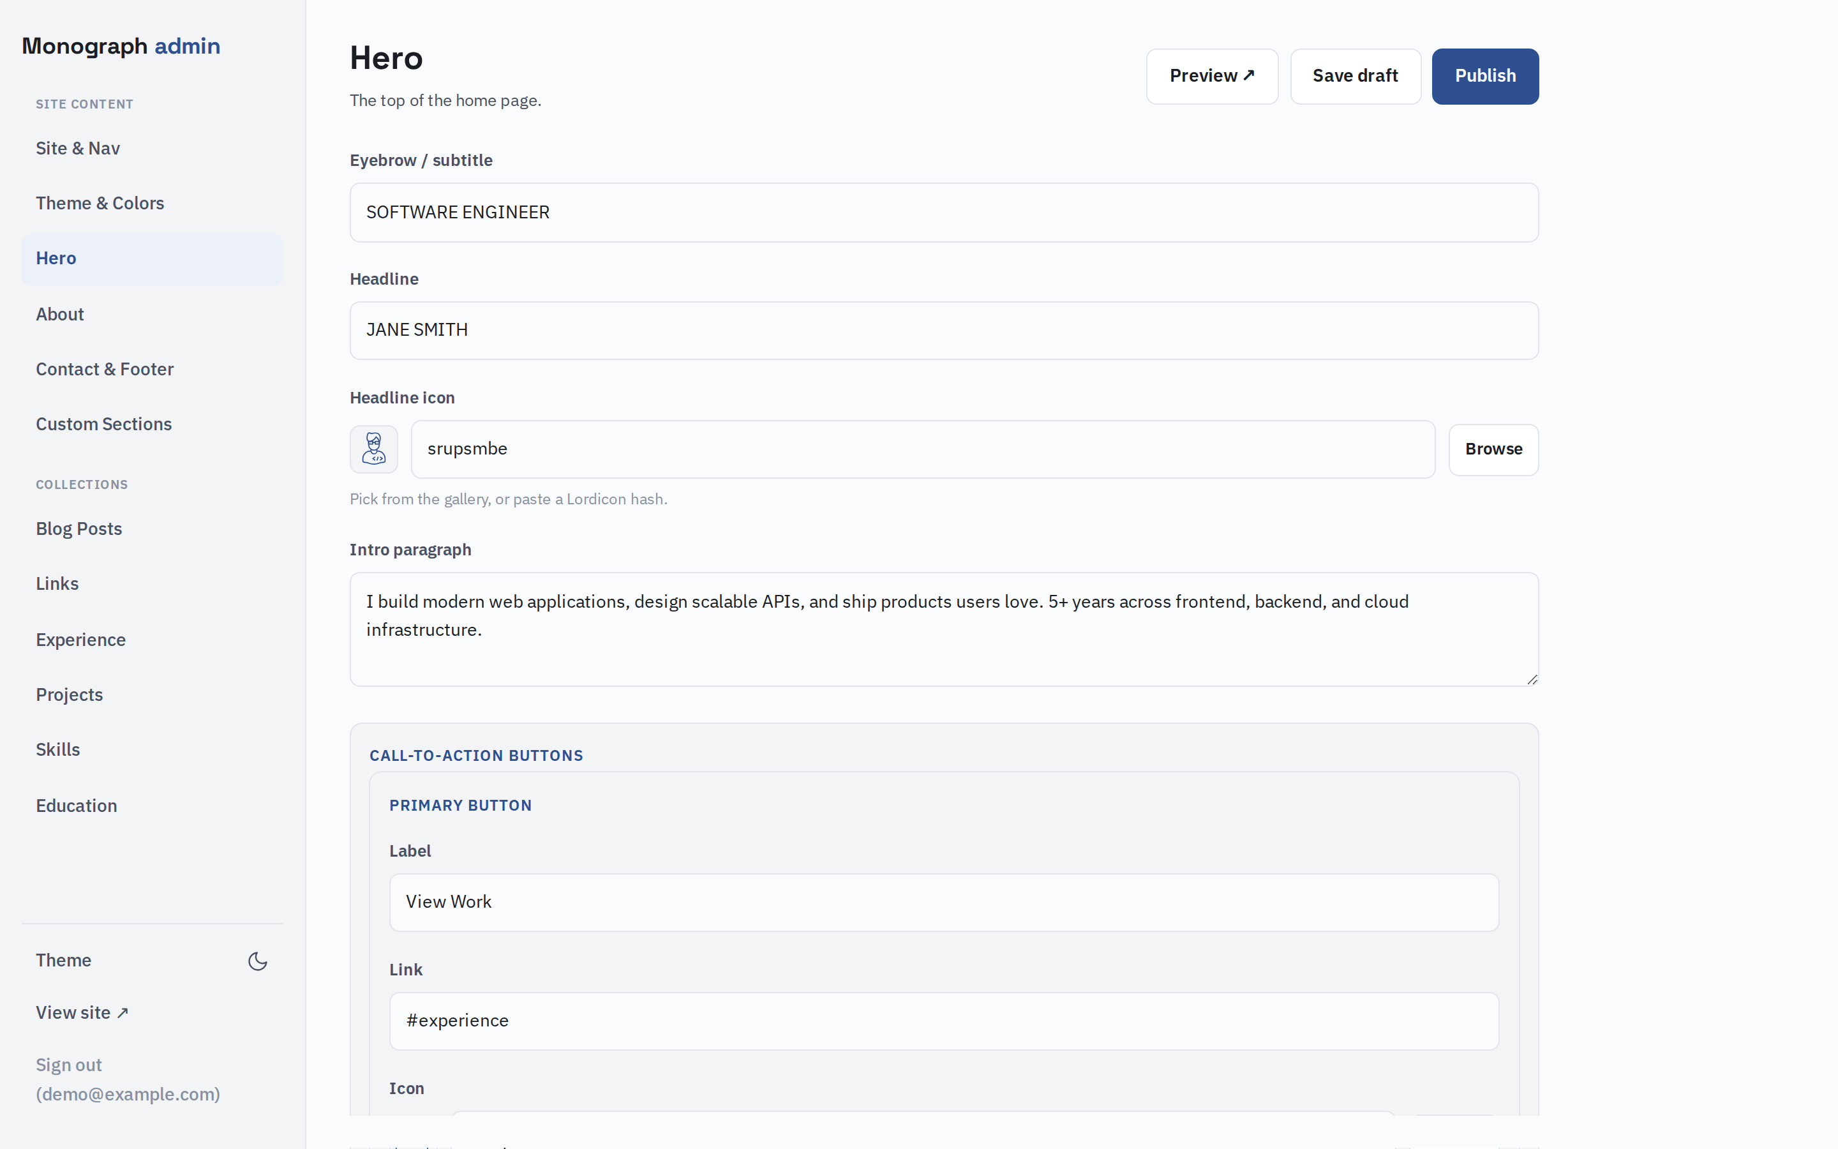Click the 'Headline icon' field label
Viewport: 1838px width, 1149px height.
point(402,398)
